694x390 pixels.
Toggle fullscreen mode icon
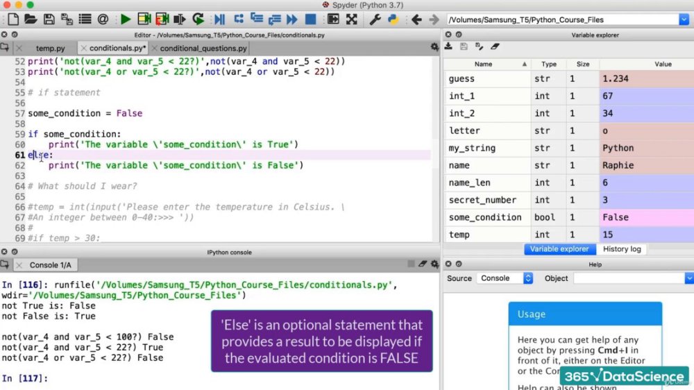[x=351, y=19]
